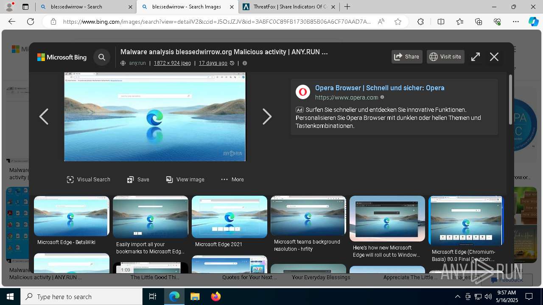This screenshot has height=305, width=543.
Task: Open a new browser tab
Action: [347, 7]
